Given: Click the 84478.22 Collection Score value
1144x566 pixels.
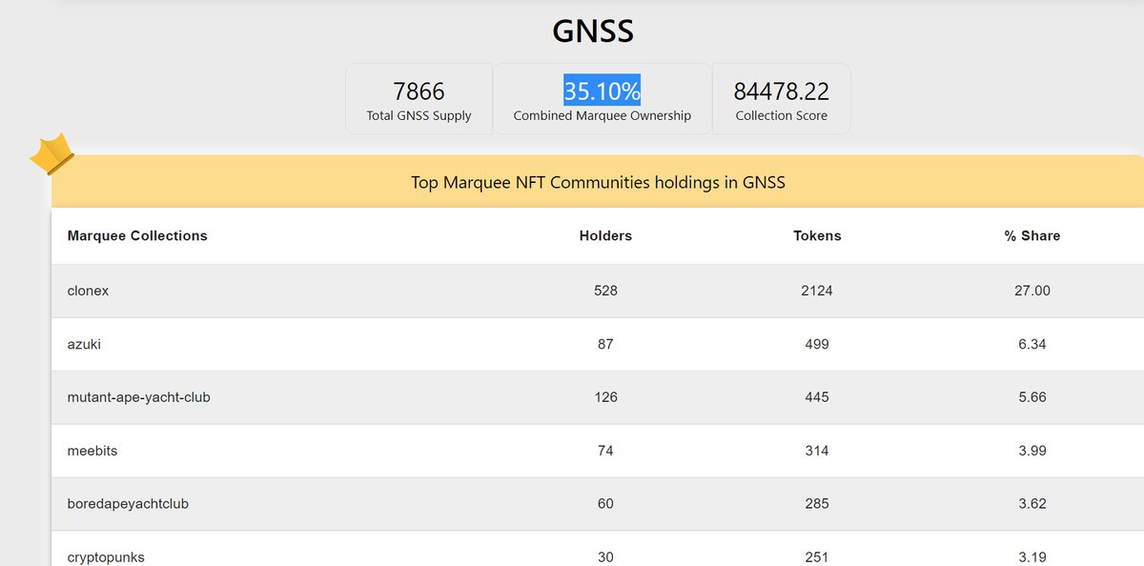Looking at the screenshot, I should point(781,91).
